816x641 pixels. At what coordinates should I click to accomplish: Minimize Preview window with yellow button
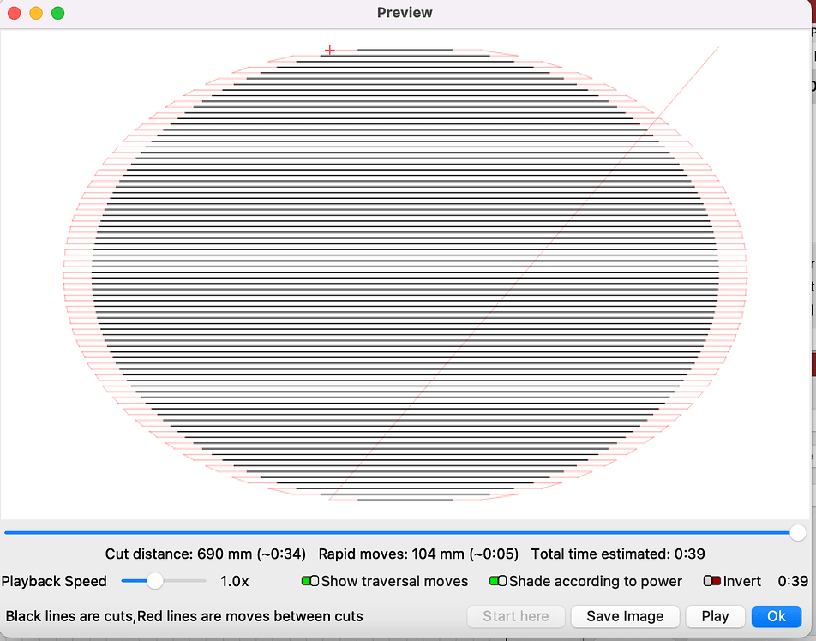click(36, 13)
